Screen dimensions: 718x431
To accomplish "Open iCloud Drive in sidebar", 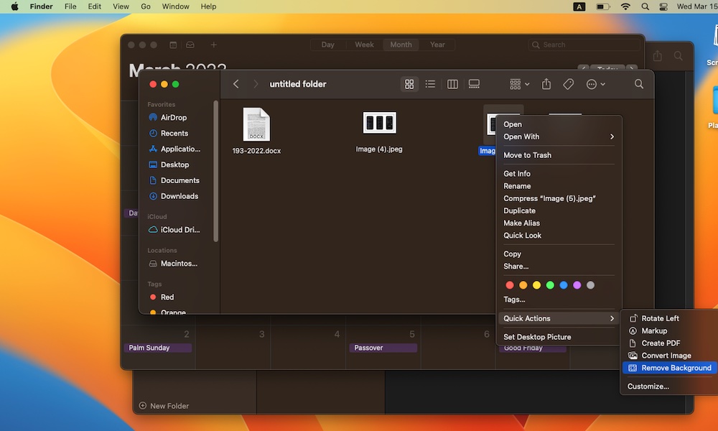I will (x=174, y=230).
